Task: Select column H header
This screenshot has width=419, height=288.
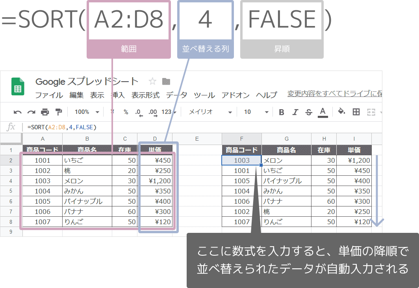Action: click(324, 139)
